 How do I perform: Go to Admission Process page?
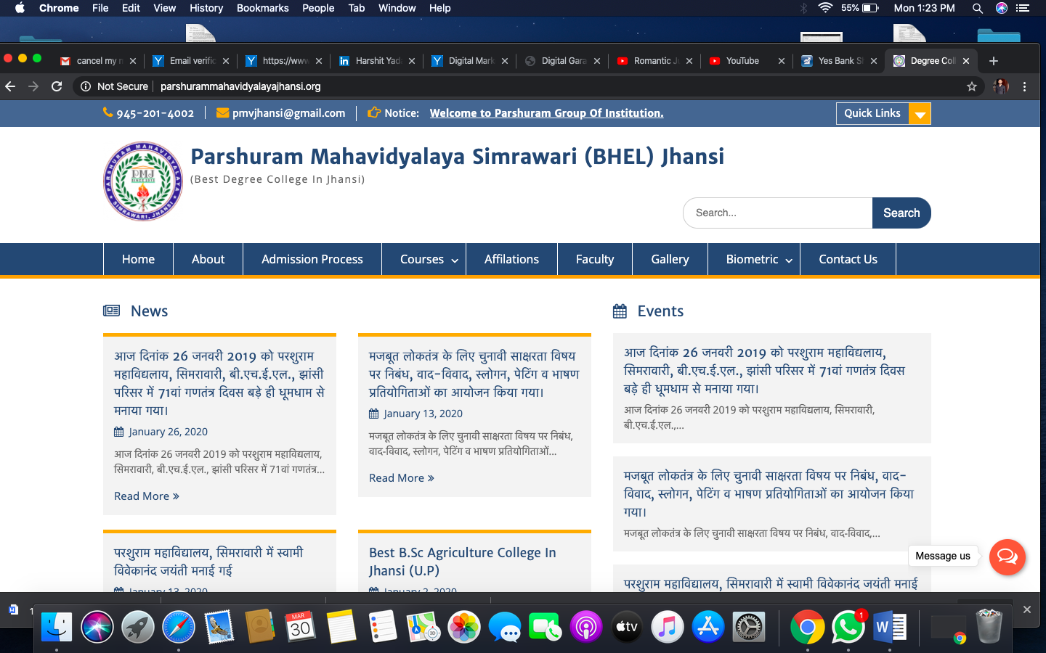coord(312,260)
